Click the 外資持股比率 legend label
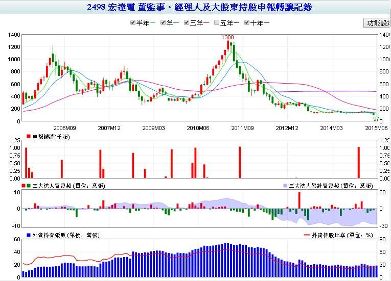 click(342, 235)
